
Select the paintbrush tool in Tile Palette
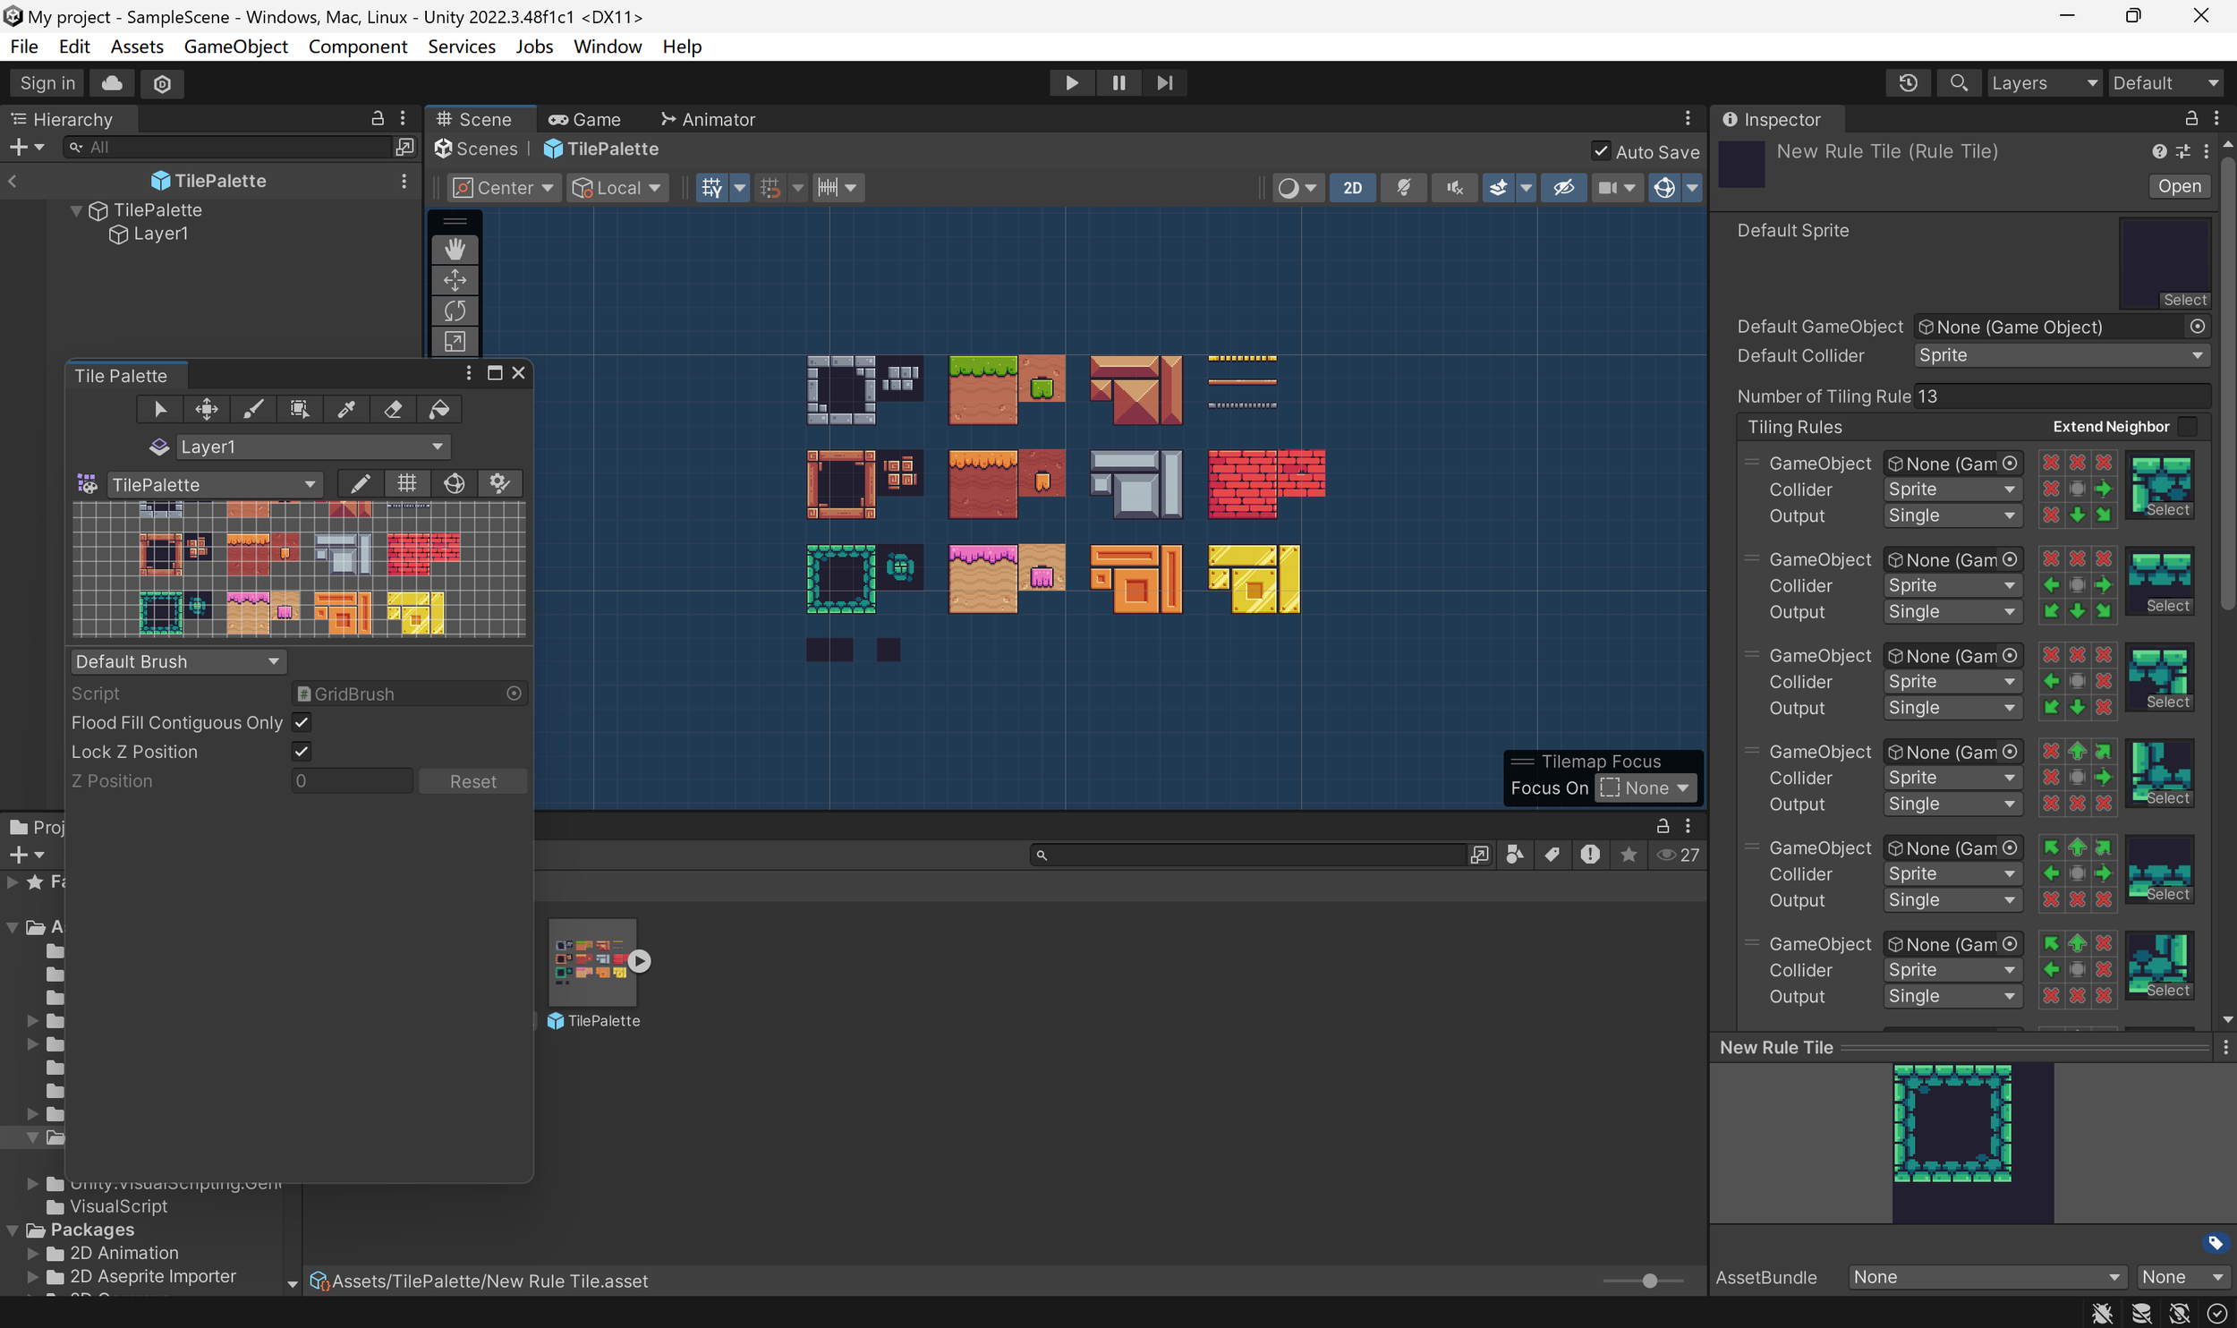coord(253,409)
